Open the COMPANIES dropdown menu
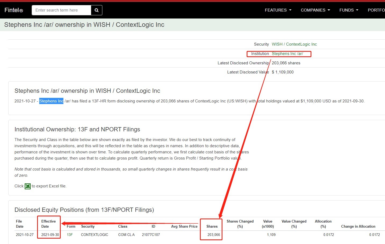Screen dimensions: 385x244 315,10
